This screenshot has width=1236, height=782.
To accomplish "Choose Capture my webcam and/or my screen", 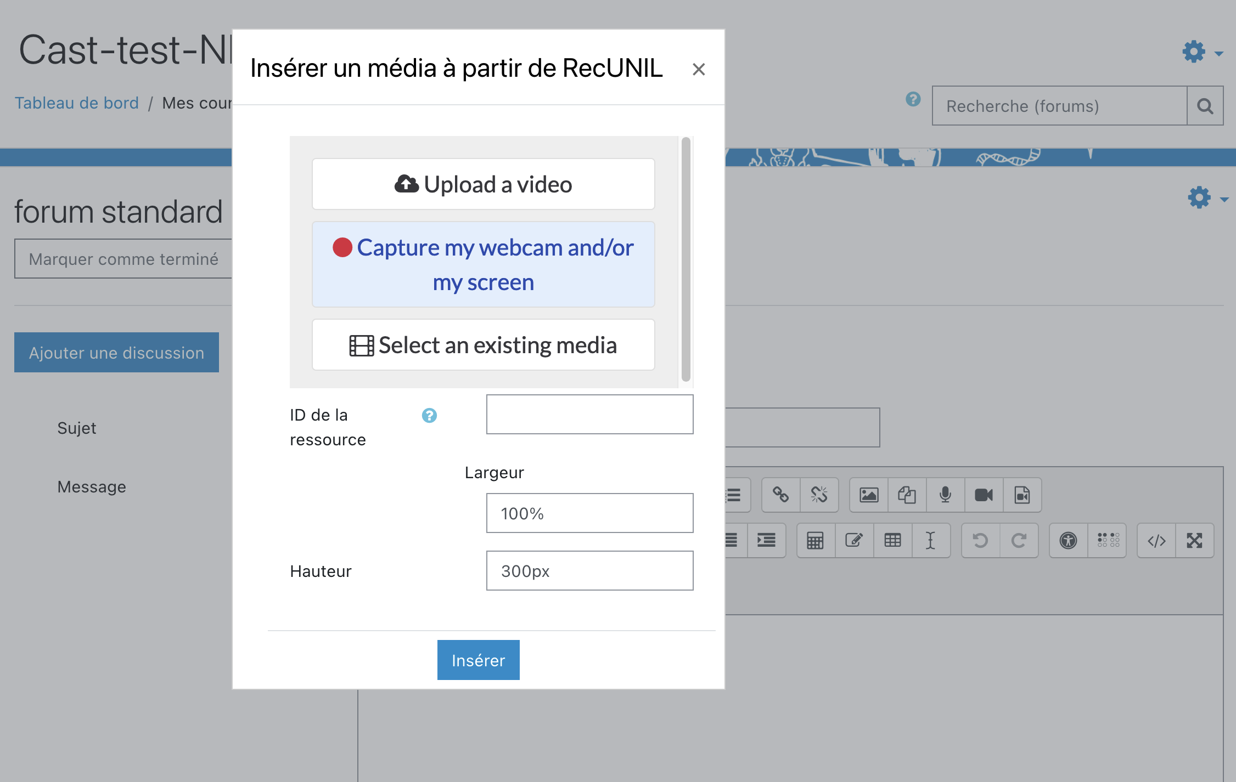I will click(x=483, y=264).
